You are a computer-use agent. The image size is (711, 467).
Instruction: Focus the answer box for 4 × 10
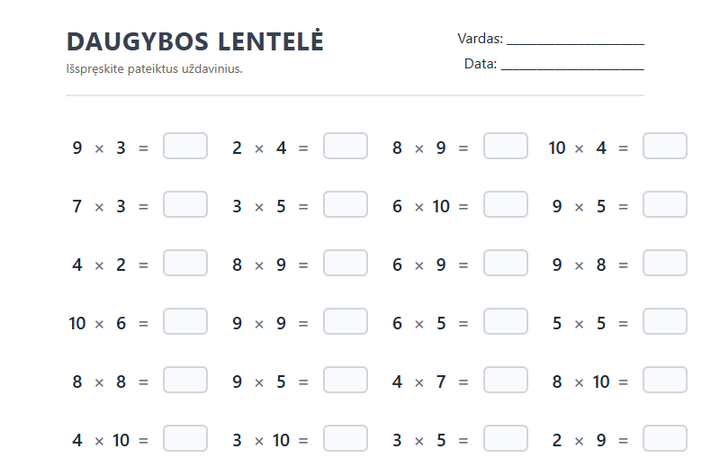(x=185, y=439)
